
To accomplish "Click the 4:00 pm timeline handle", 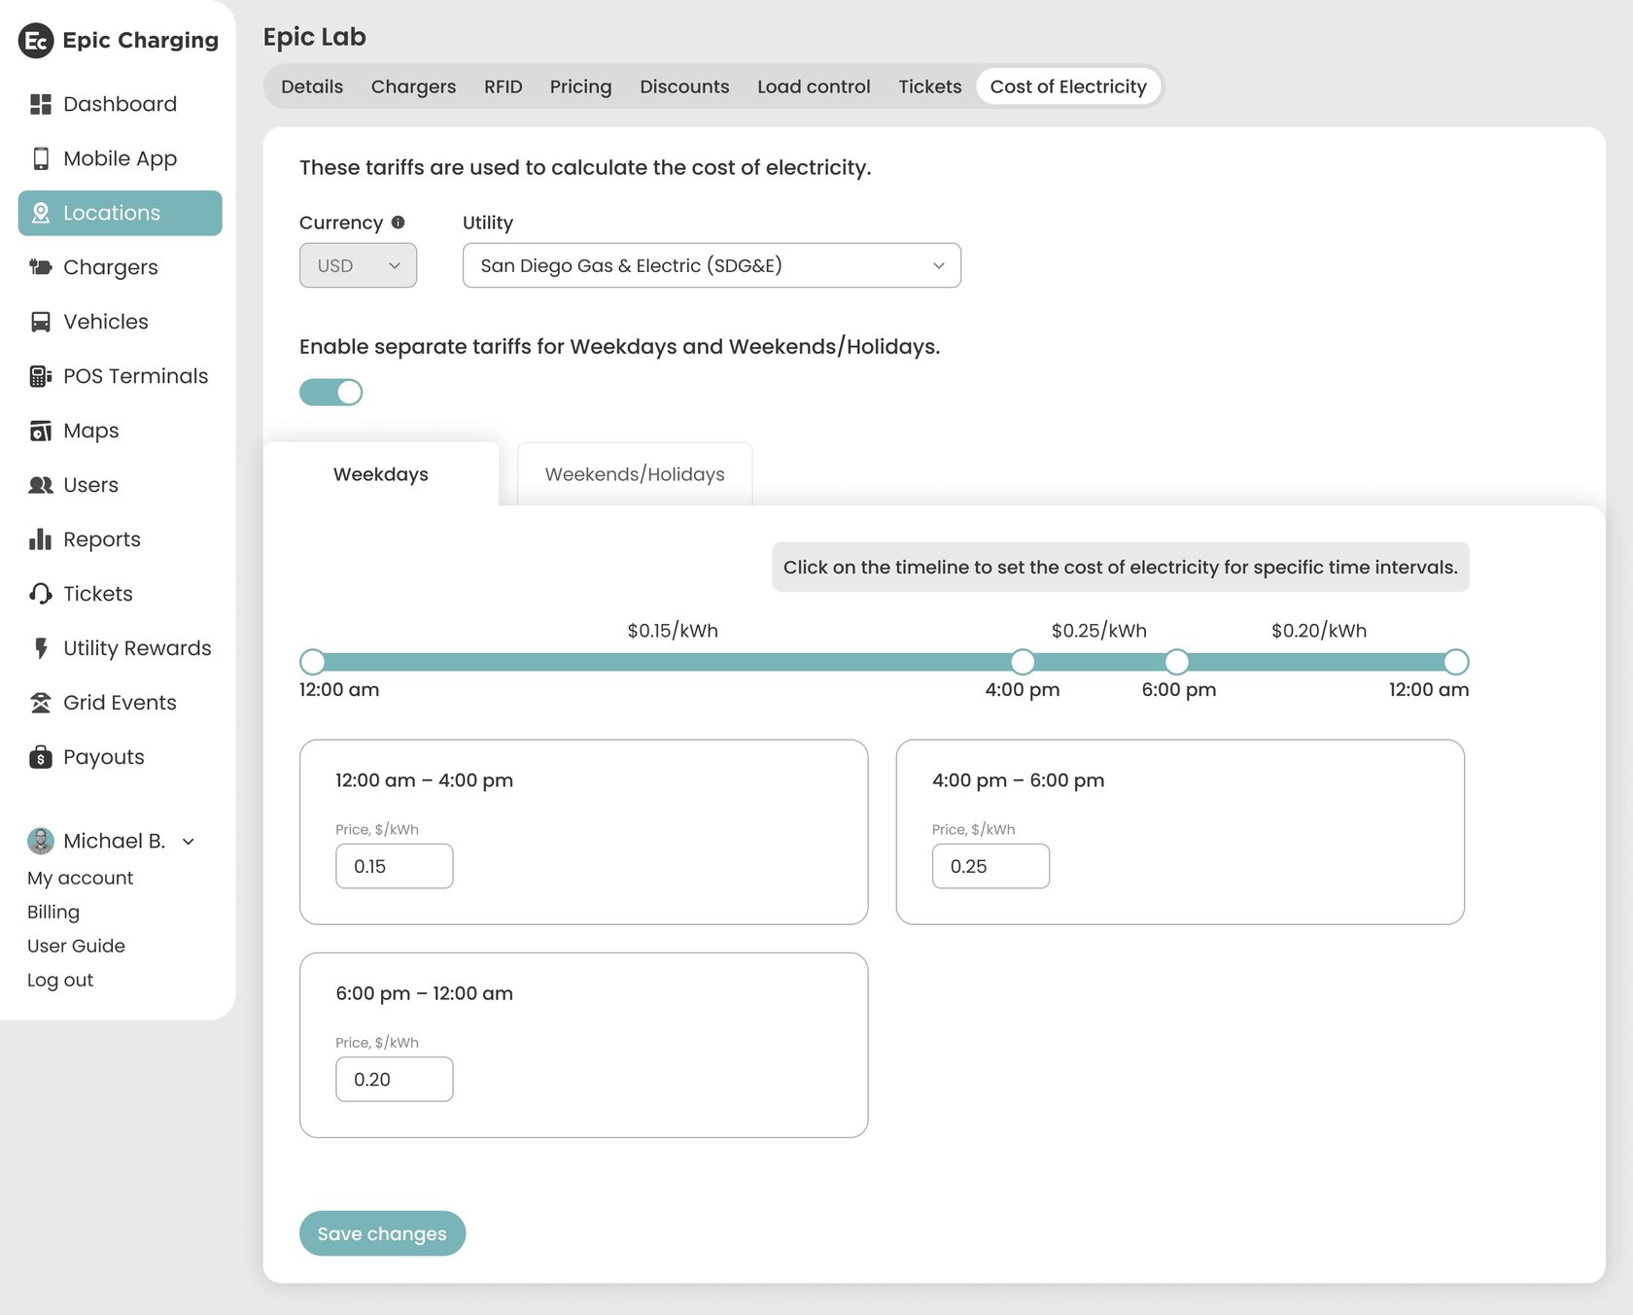I will pos(1023,662).
